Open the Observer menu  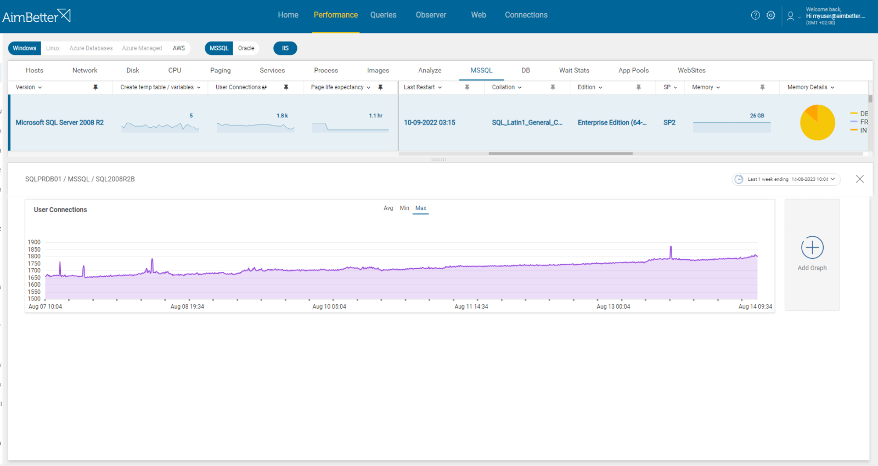click(x=431, y=15)
